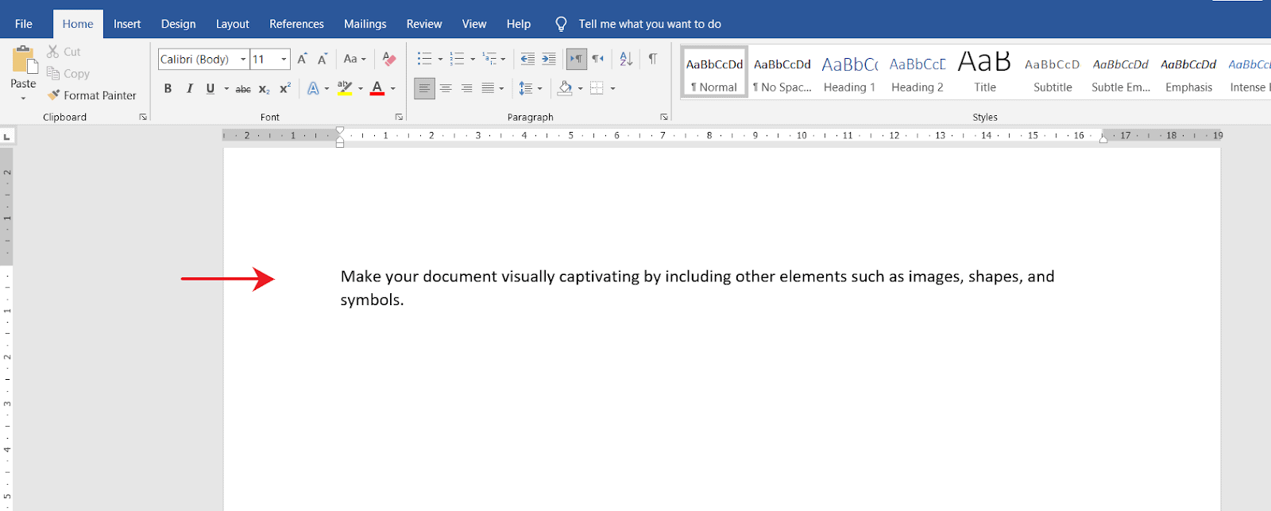Viewport: 1271px width, 511px height.
Task: Switch to the References tab
Action: click(296, 24)
